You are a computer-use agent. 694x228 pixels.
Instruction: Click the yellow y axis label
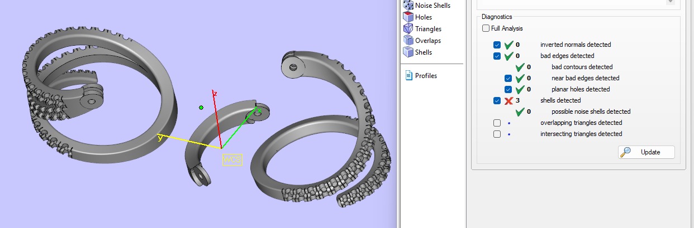point(160,138)
